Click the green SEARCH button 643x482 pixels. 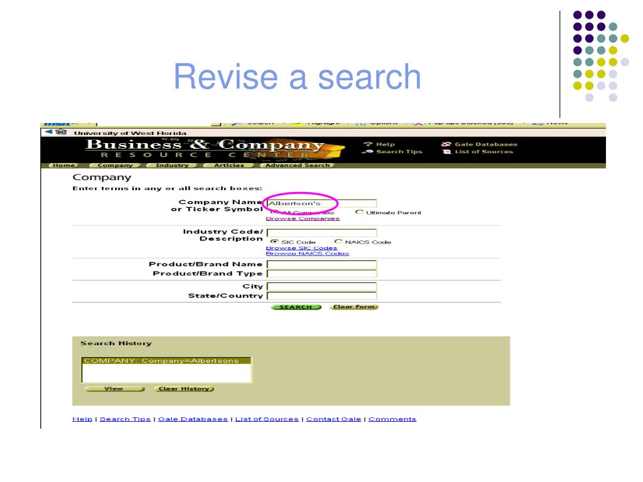296,307
